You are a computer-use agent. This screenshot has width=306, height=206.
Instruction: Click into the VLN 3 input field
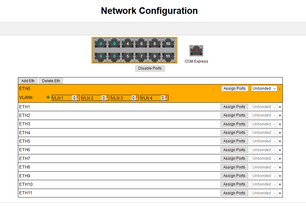(x=121, y=98)
